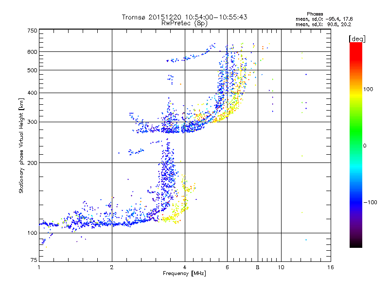Image resolution: width=389 pixels, height=291 pixels.
Task: Click the y-axis '750' tick label
Action: pos(32,31)
